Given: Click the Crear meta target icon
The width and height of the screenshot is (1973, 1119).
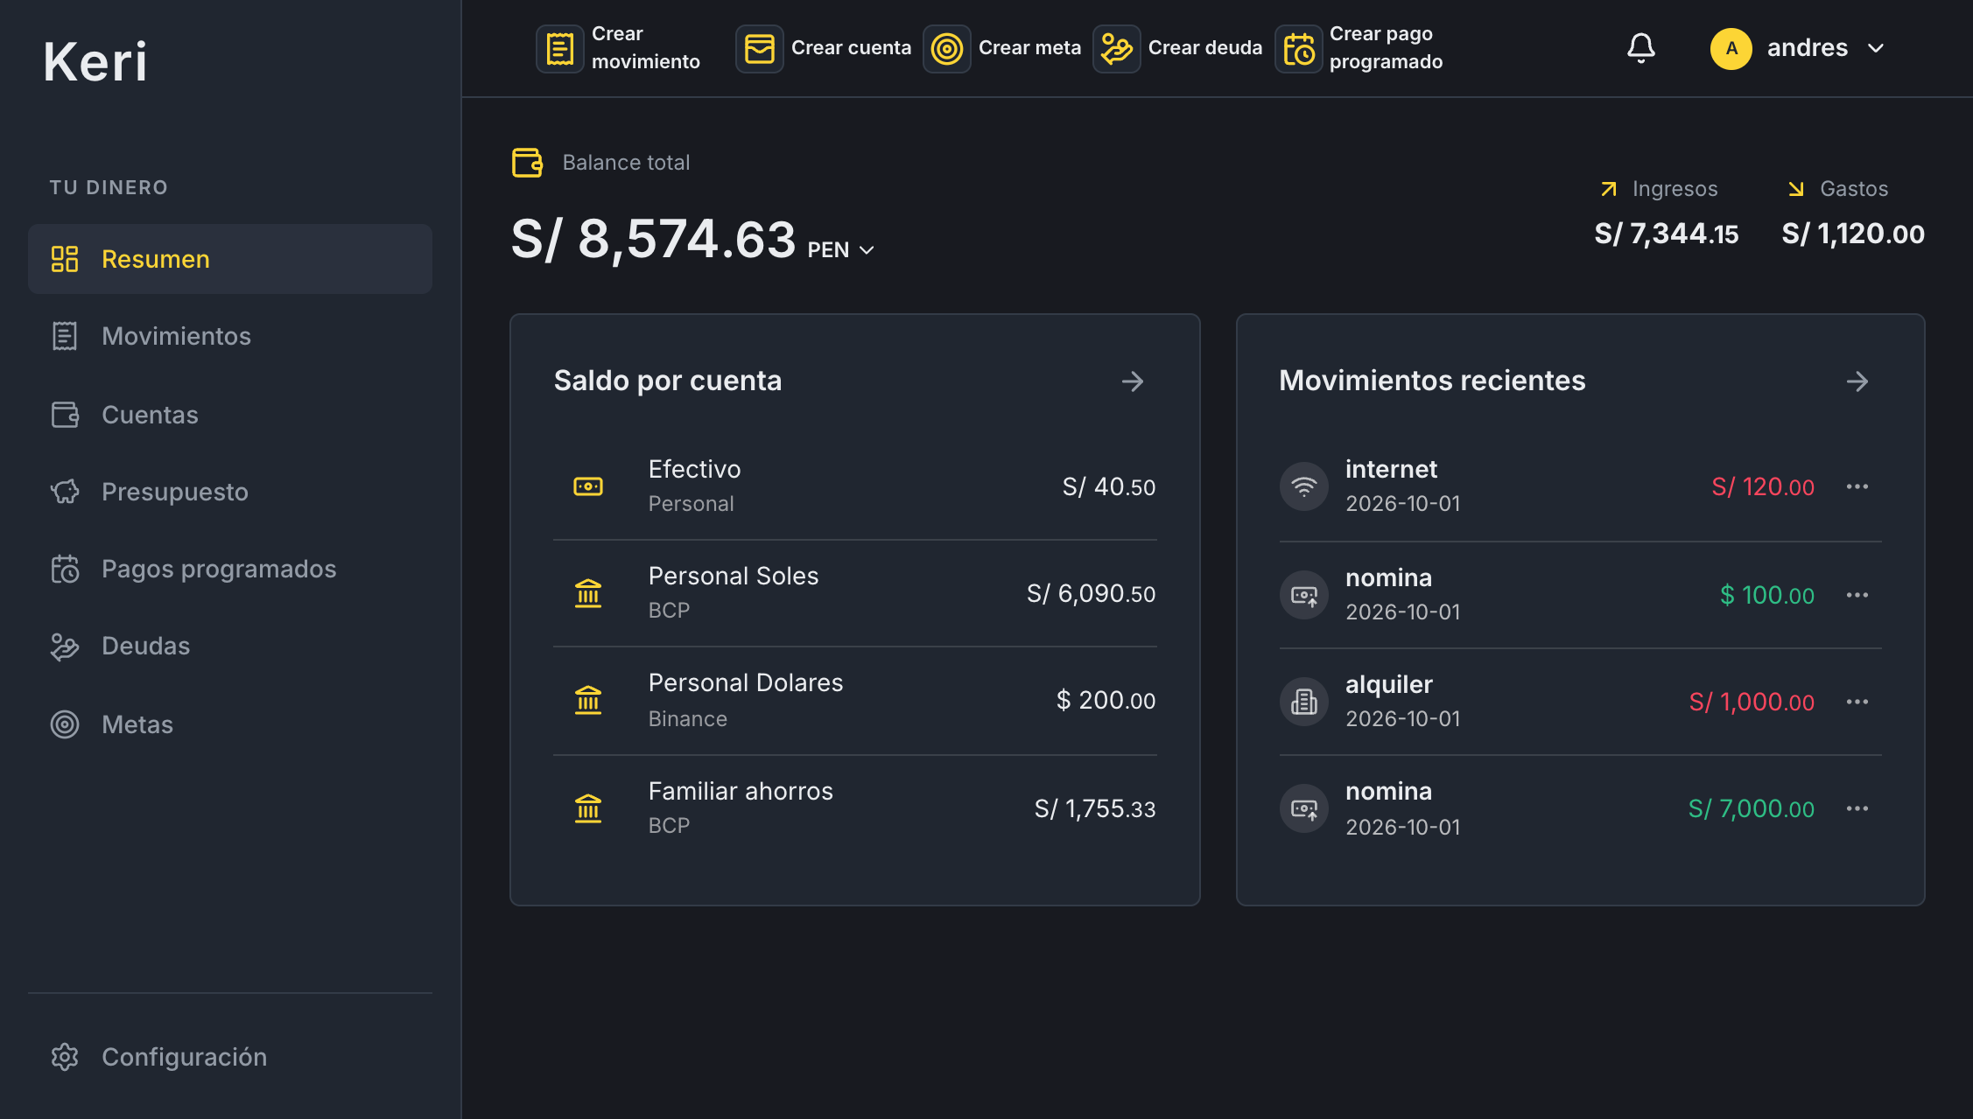Looking at the screenshot, I should click(946, 48).
